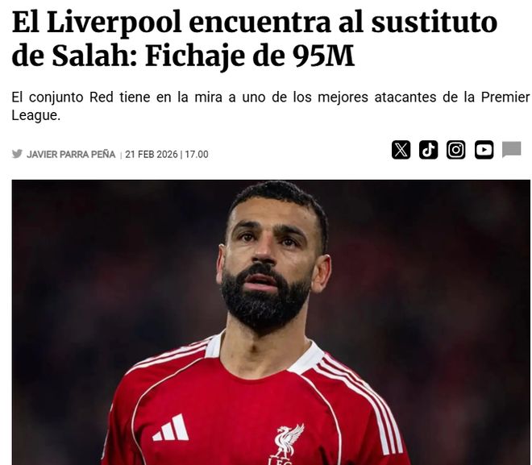Share the article via TikTok icon
The height and width of the screenshot is (465, 532).
429,150
